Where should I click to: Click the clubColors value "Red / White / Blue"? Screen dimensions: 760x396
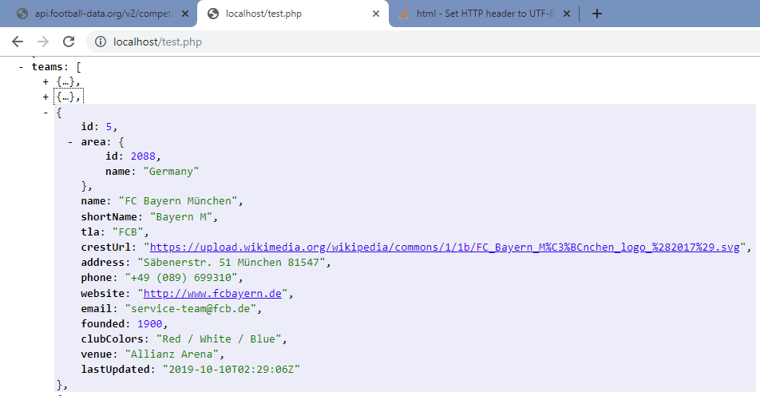[x=219, y=339]
